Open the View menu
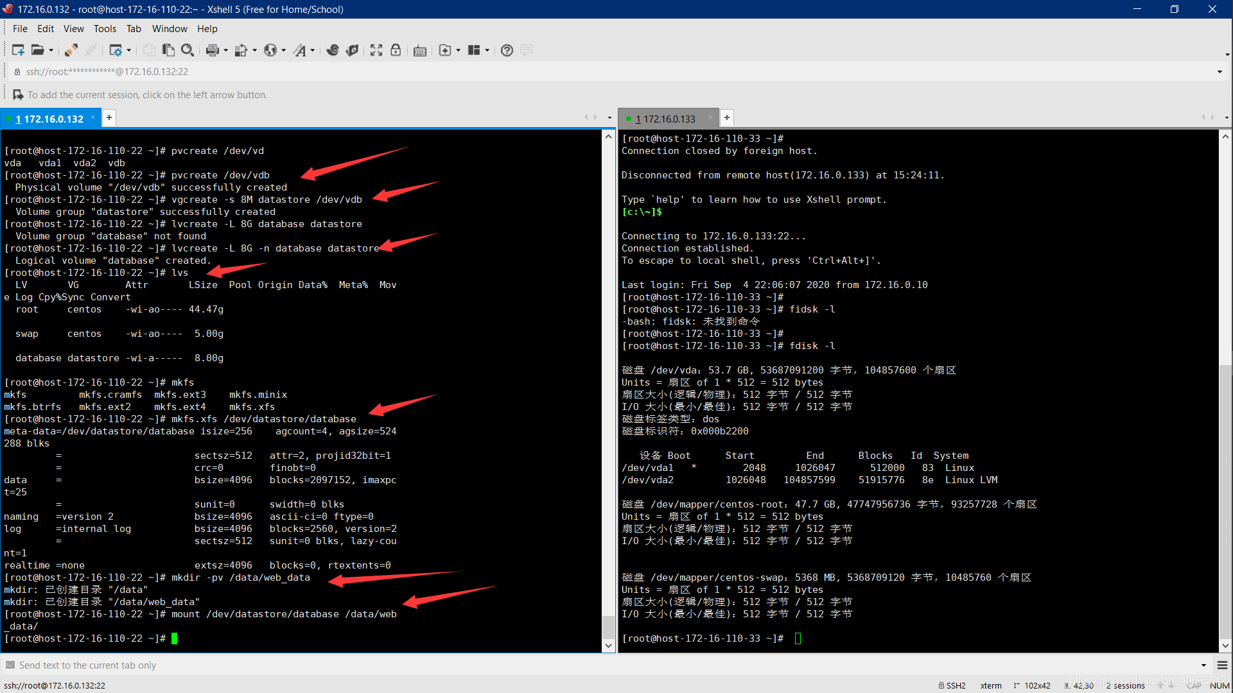1233x693 pixels. coord(73,28)
